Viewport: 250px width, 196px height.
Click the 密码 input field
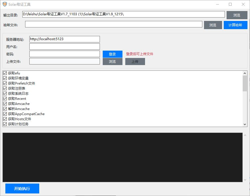point(65,54)
